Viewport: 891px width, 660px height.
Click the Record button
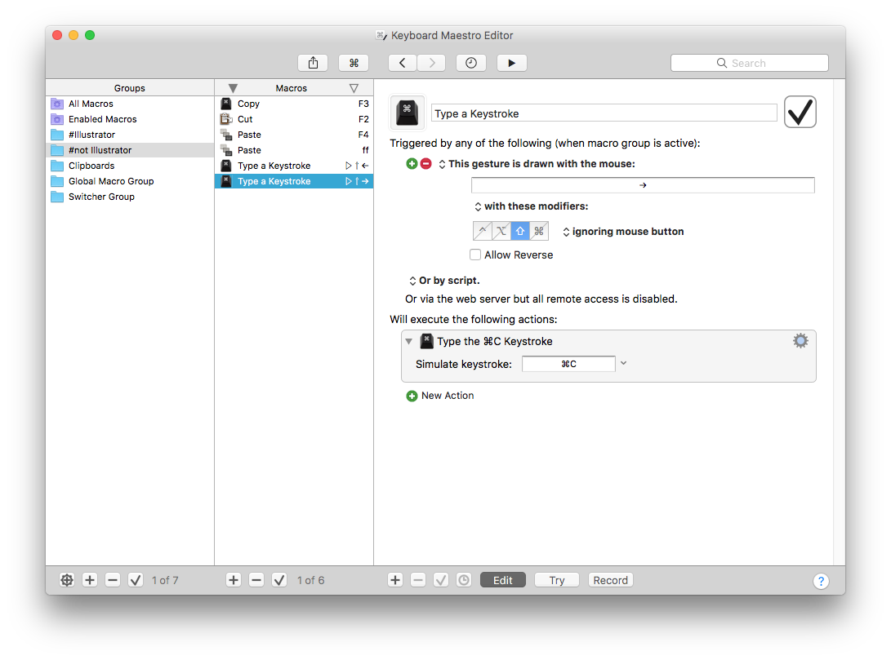point(611,580)
